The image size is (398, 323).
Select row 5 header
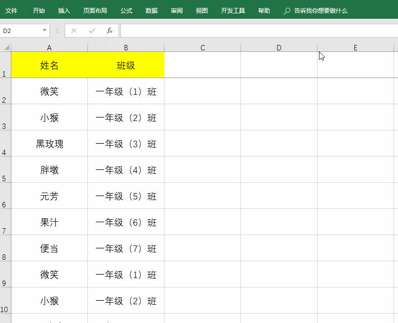[5, 169]
